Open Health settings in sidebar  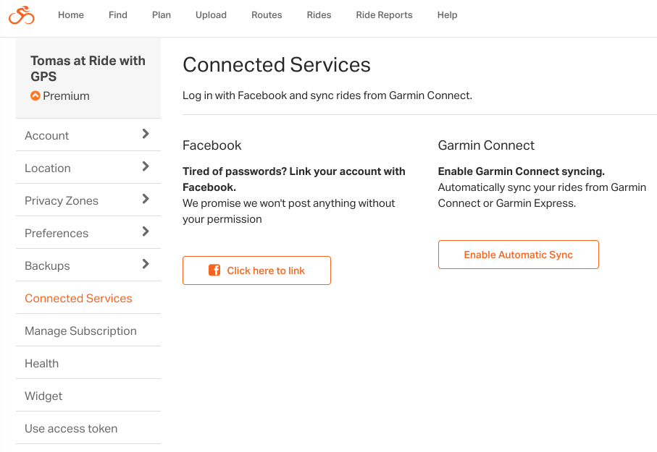(88, 363)
